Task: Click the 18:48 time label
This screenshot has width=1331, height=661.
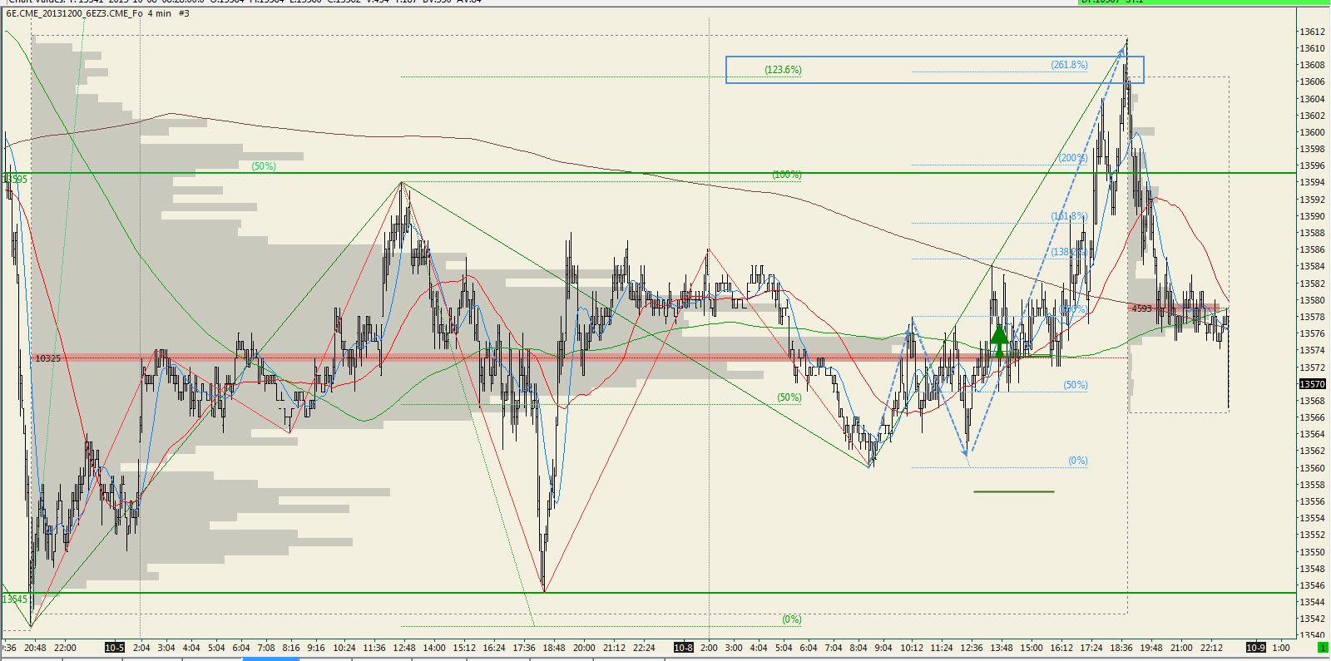Action: (554, 648)
